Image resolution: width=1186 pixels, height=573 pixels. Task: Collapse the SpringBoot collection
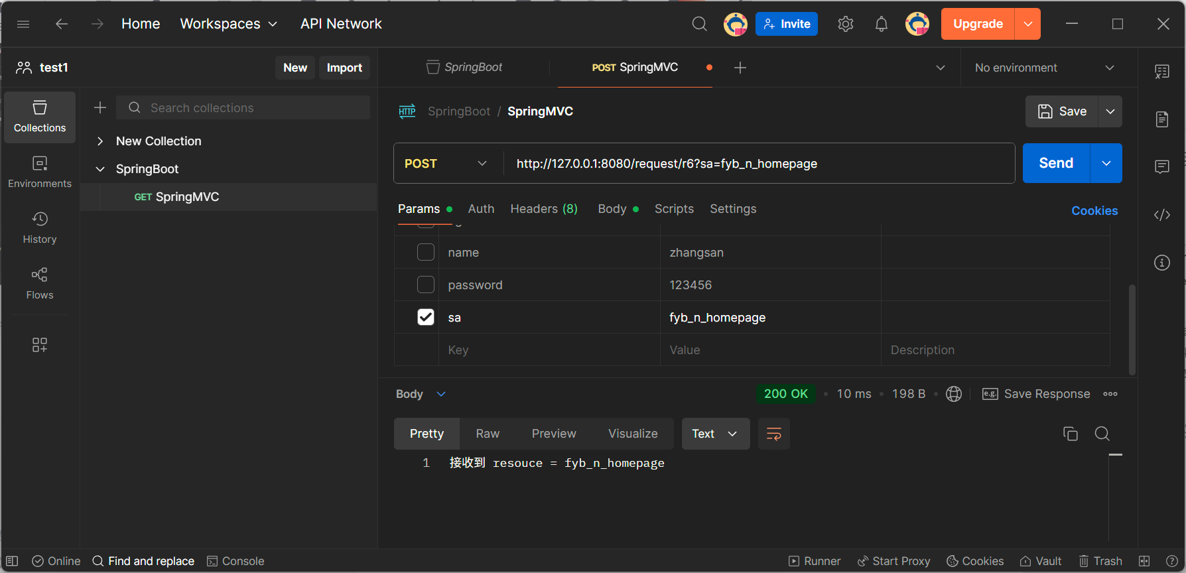click(x=100, y=169)
